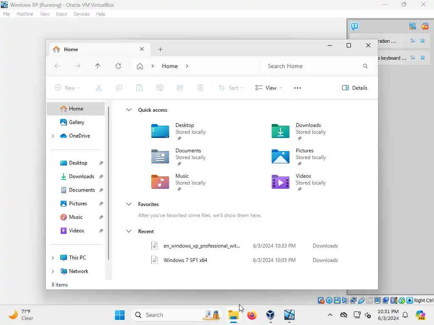Viewport: 434px width, 325px height.
Task: Open the Sort dropdown menu
Action: 231,88
